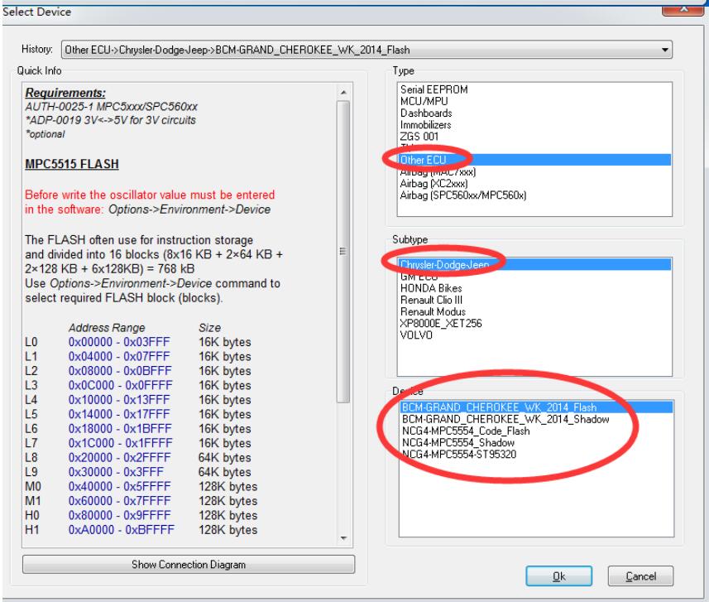The width and height of the screenshot is (709, 602).
Task: Click Show Connection Diagram button
Action: coord(189,565)
